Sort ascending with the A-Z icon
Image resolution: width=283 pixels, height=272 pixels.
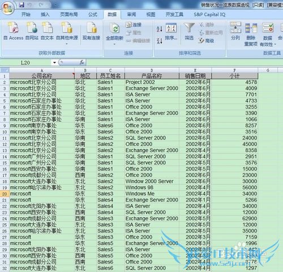tap(160, 29)
